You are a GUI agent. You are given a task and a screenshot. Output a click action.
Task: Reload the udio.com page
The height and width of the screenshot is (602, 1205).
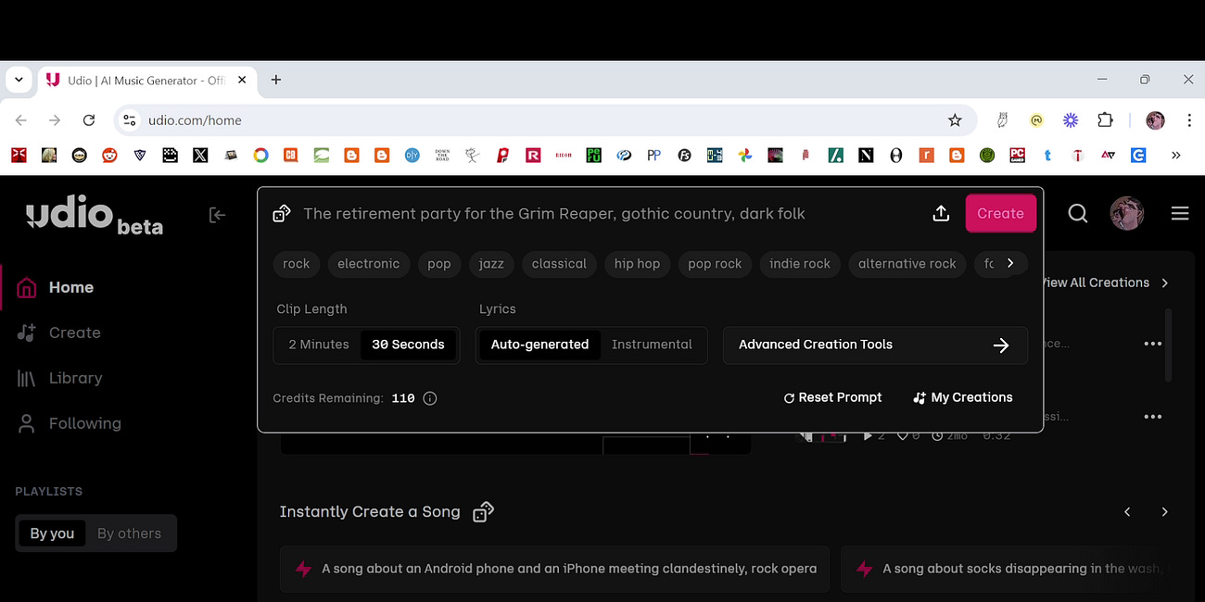89,120
